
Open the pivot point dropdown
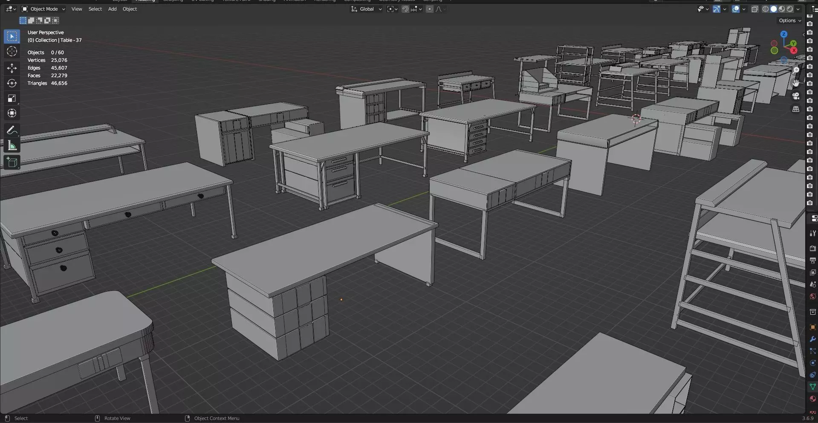(x=392, y=9)
